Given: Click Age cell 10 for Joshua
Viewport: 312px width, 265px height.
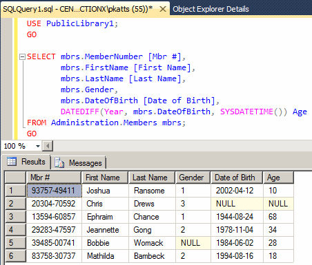Looking at the screenshot, I should 278,191.
